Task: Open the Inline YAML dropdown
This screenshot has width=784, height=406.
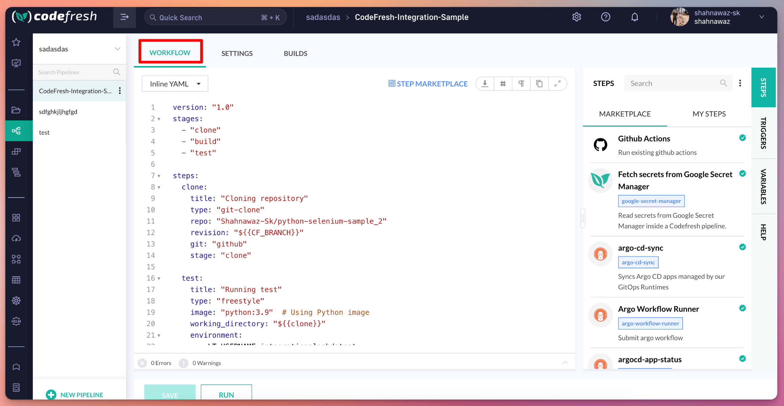Action: pyautogui.click(x=174, y=84)
